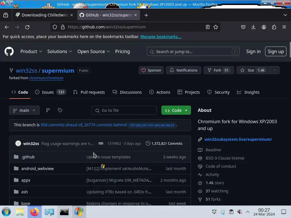Click the muted volume tray icon
This screenshot has width=291, height=218.
pos(240,212)
